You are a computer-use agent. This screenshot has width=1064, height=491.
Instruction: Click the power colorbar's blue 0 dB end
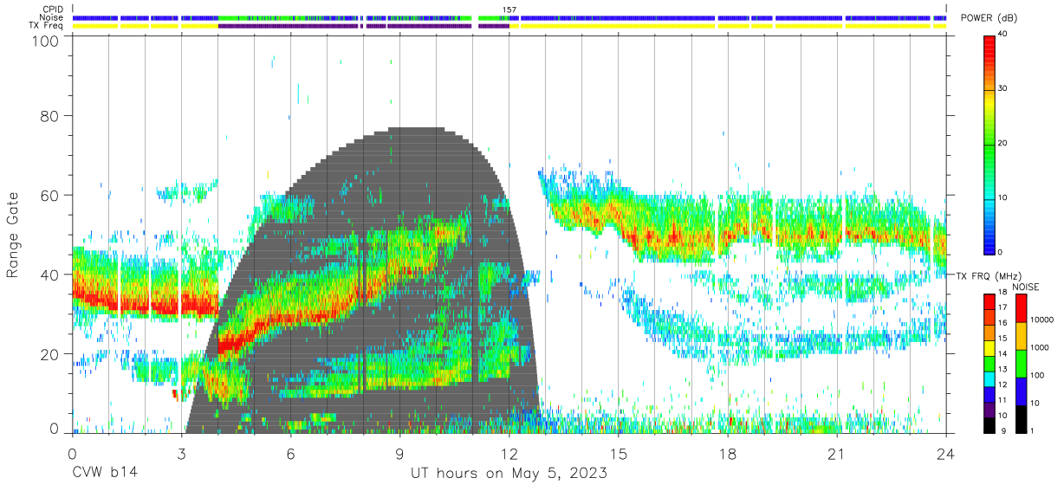click(x=989, y=249)
